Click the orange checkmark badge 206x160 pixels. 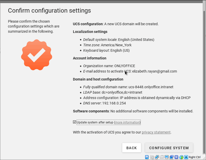(x=37, y=55)
